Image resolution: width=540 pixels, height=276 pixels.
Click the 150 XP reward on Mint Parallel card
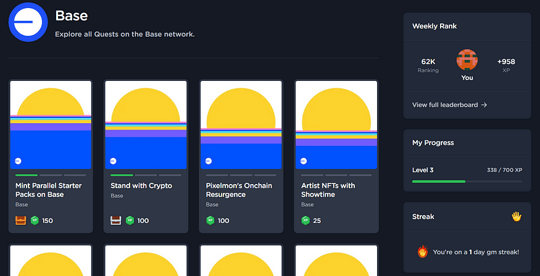point(48,220)
